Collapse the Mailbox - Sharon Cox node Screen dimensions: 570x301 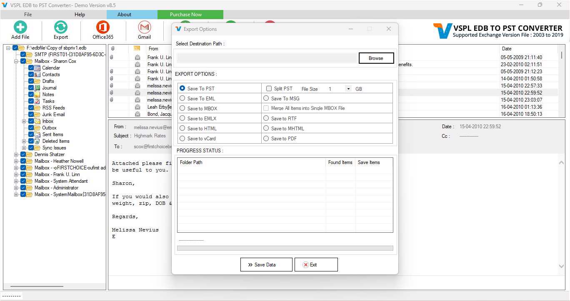pyautogui.click(x=16, y=61)
